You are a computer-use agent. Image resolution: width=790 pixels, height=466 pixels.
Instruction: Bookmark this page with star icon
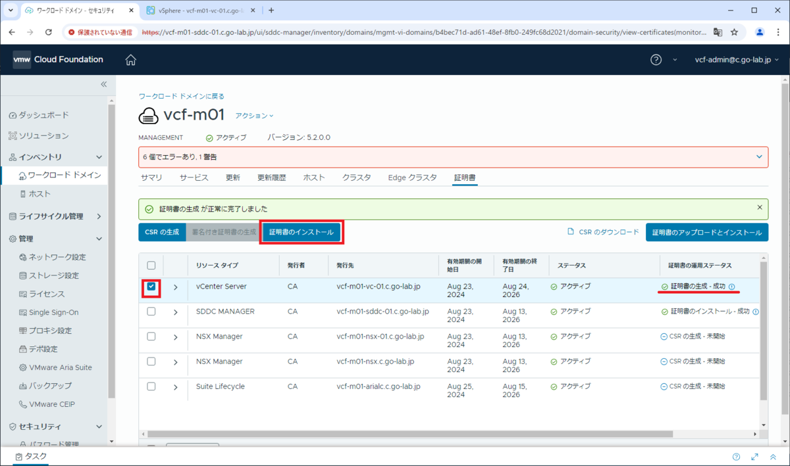point(734,32)
